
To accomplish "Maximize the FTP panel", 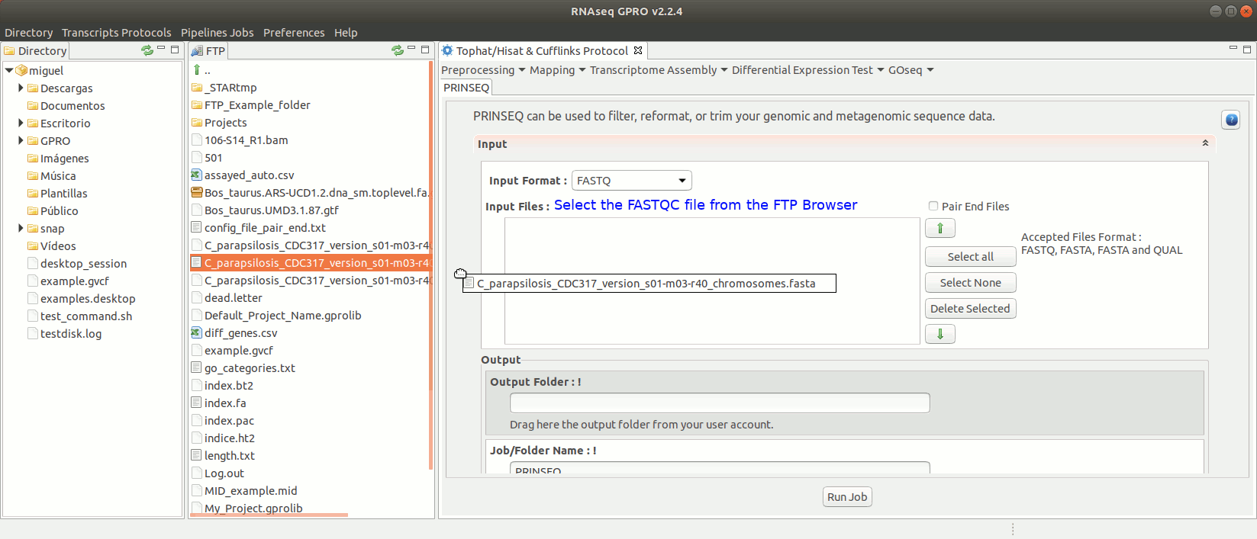I will coord(425,50).
